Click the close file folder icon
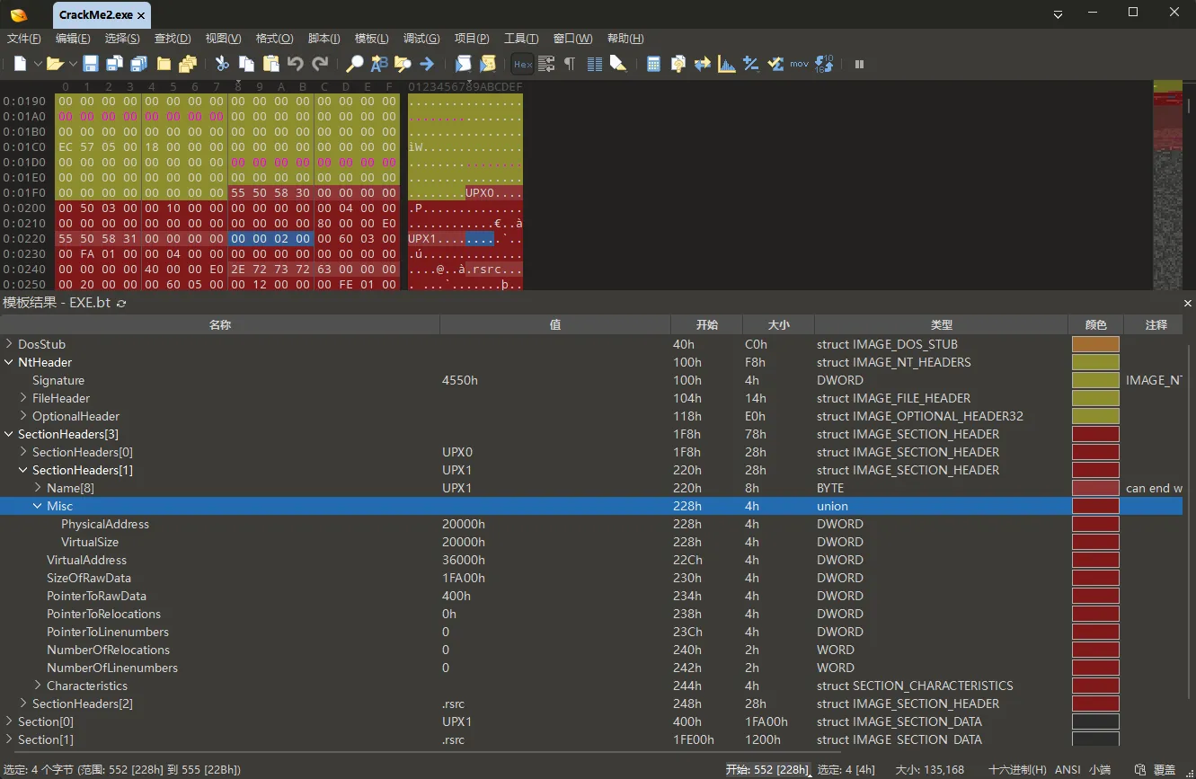 (x=164, y=64)
